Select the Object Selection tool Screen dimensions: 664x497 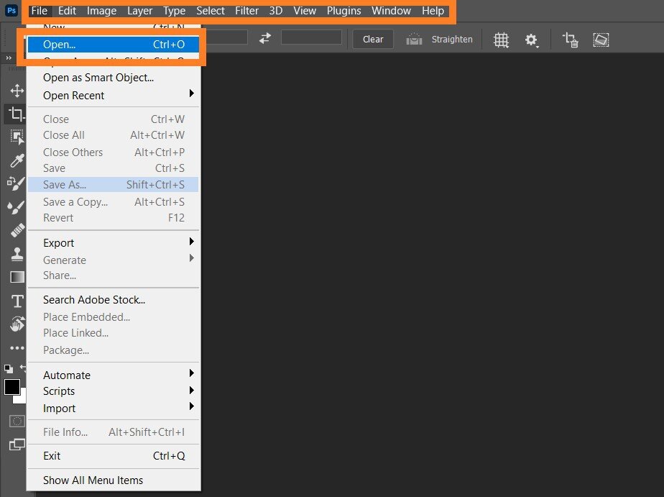coord(17,137)
